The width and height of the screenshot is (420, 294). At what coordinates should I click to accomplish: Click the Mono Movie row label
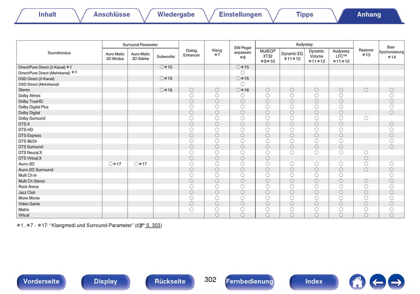(29, 198)
